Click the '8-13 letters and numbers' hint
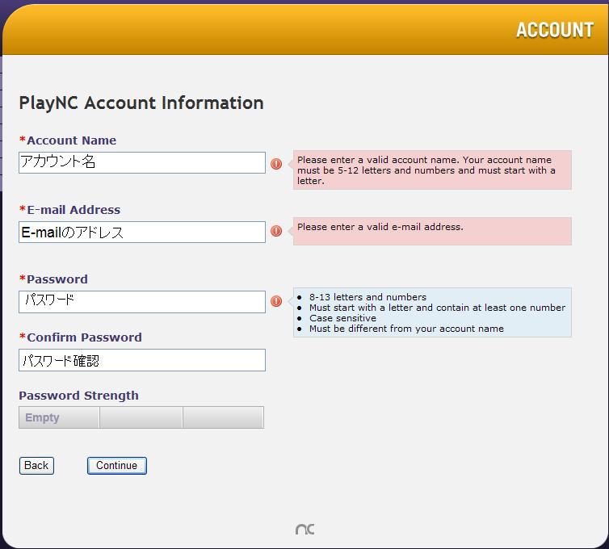The width and height of the screenshot is (609, 549). 367,297
